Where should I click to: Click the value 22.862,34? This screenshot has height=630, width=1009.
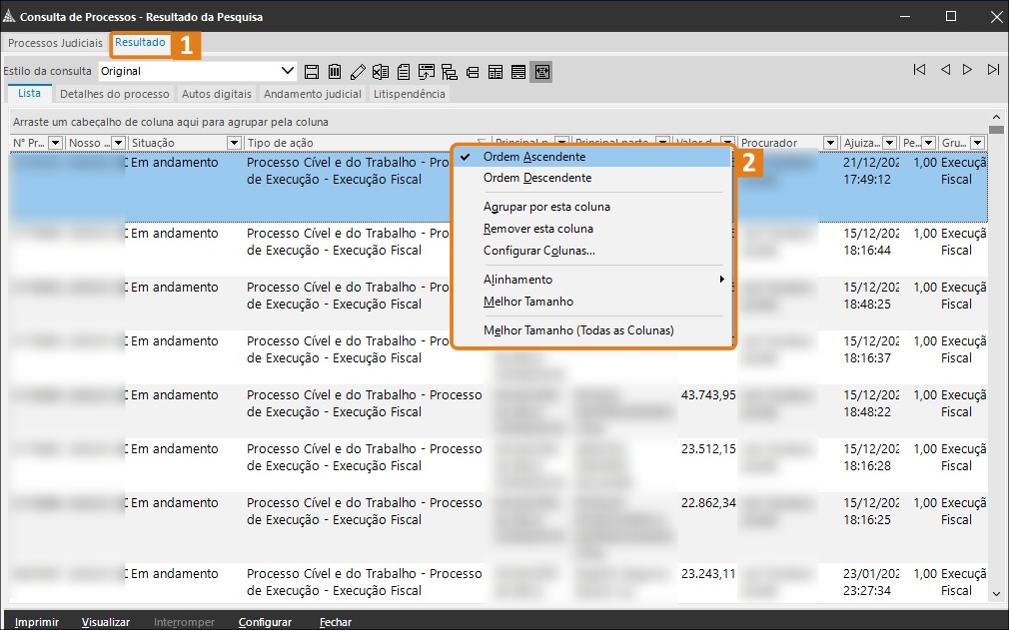[708, 503]
